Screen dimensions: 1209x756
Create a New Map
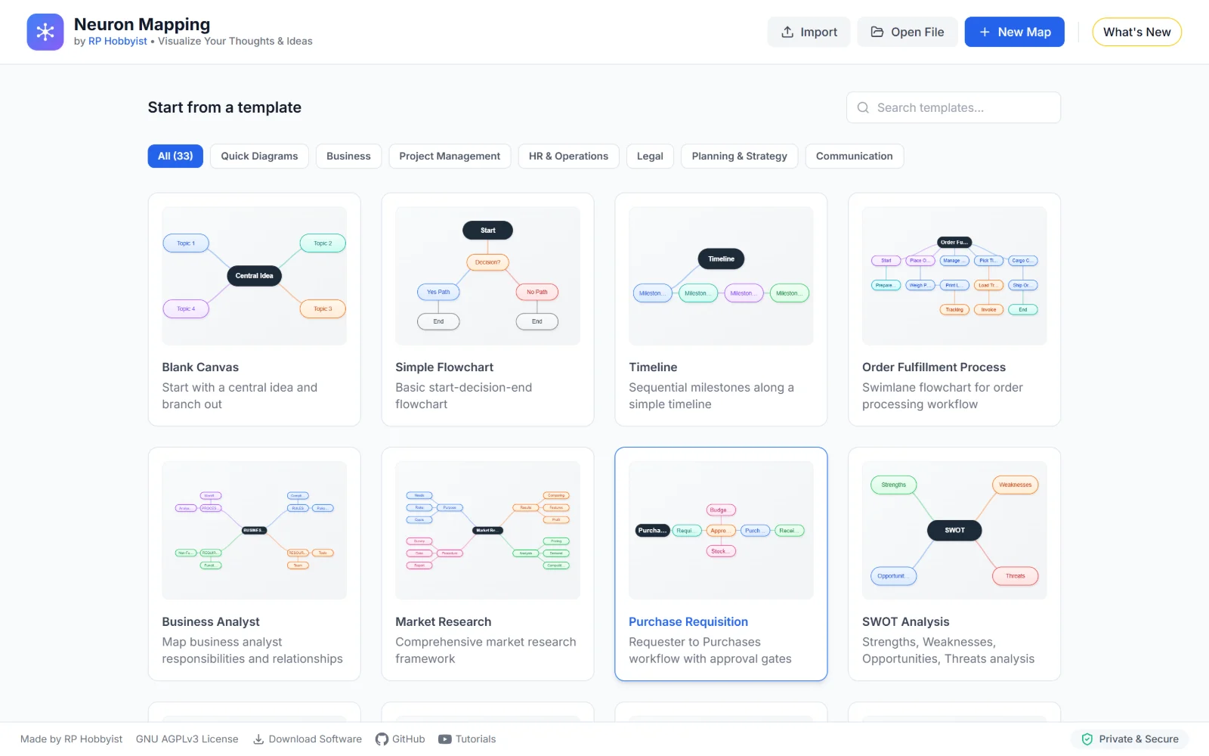(1015, 32)
